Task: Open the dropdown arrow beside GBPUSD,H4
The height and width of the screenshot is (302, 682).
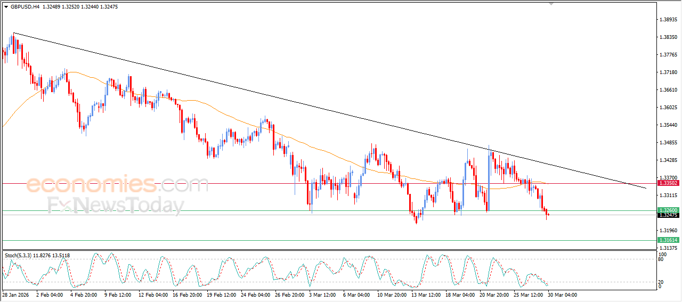Action: 6,7
